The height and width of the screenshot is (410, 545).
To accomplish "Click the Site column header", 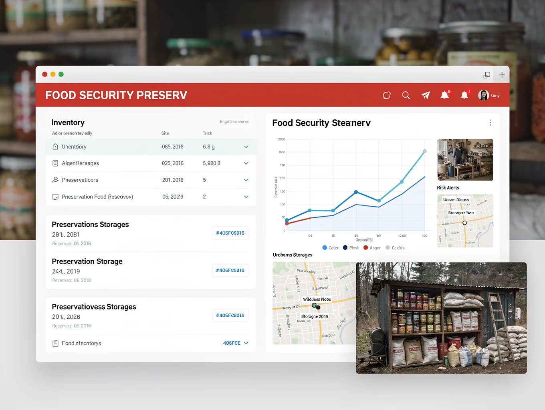I will 165,133.
